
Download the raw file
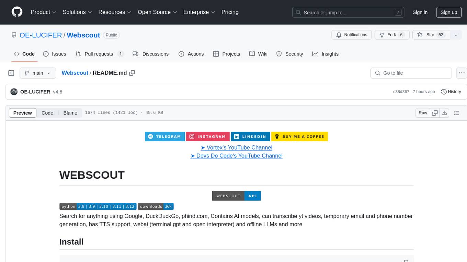(444, 113)
